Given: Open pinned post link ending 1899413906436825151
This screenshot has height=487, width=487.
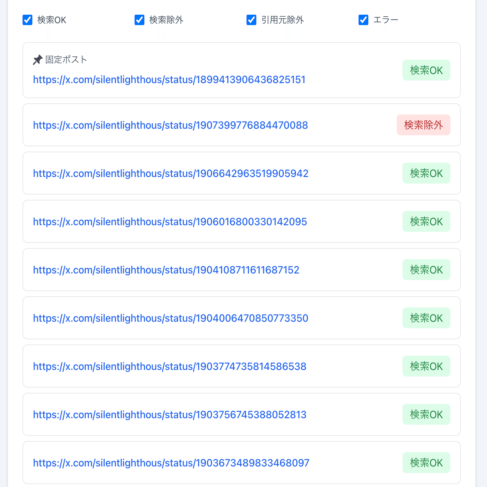Looking at the screenshot, I should pyautogui.click(x=169, y=80).
